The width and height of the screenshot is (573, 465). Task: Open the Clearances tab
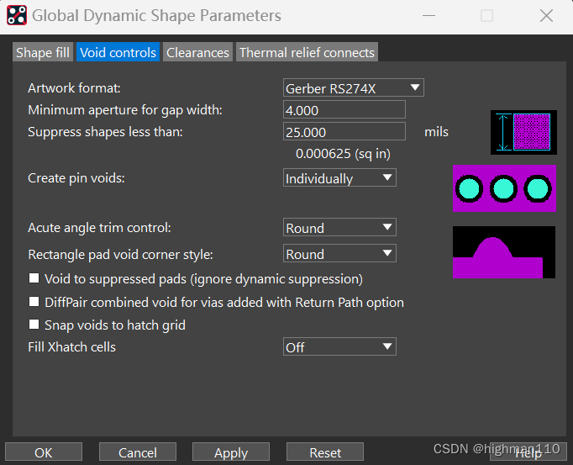[197, 52]
